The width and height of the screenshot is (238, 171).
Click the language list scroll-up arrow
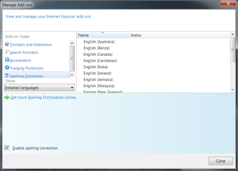[x=233, y=34]
